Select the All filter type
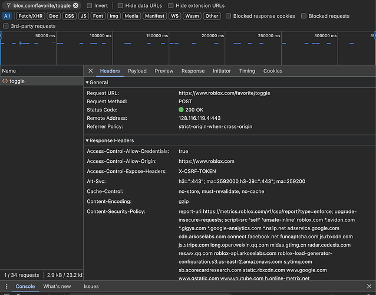This screenshot has height=295, width=376. click(7, 16)
